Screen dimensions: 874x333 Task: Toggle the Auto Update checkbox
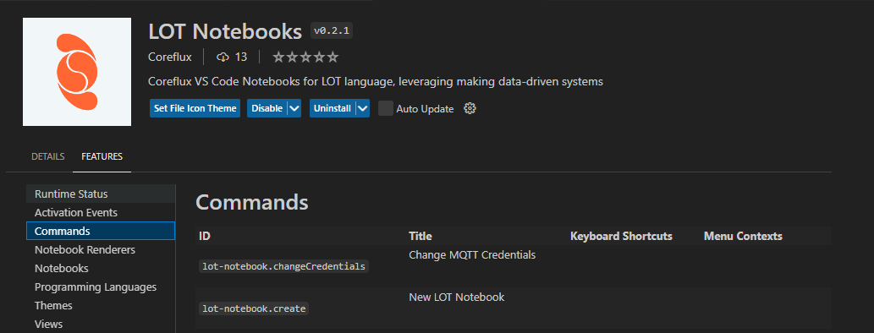(385, 108)
